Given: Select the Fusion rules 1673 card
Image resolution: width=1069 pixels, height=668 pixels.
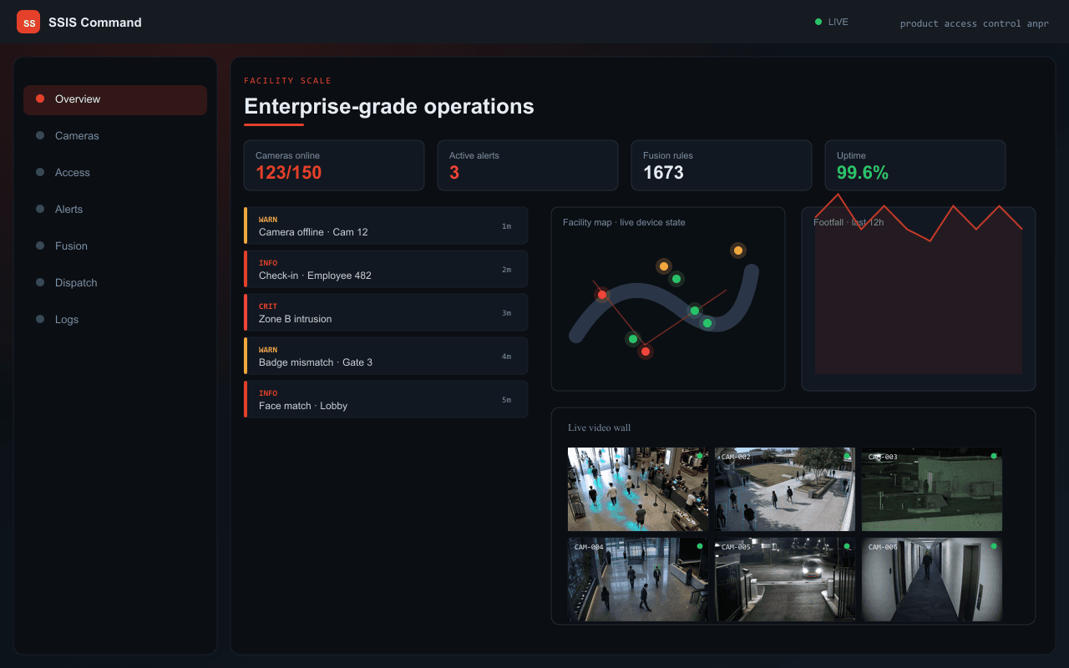Looking at the screenshot, I should click(x=722, y=165).
